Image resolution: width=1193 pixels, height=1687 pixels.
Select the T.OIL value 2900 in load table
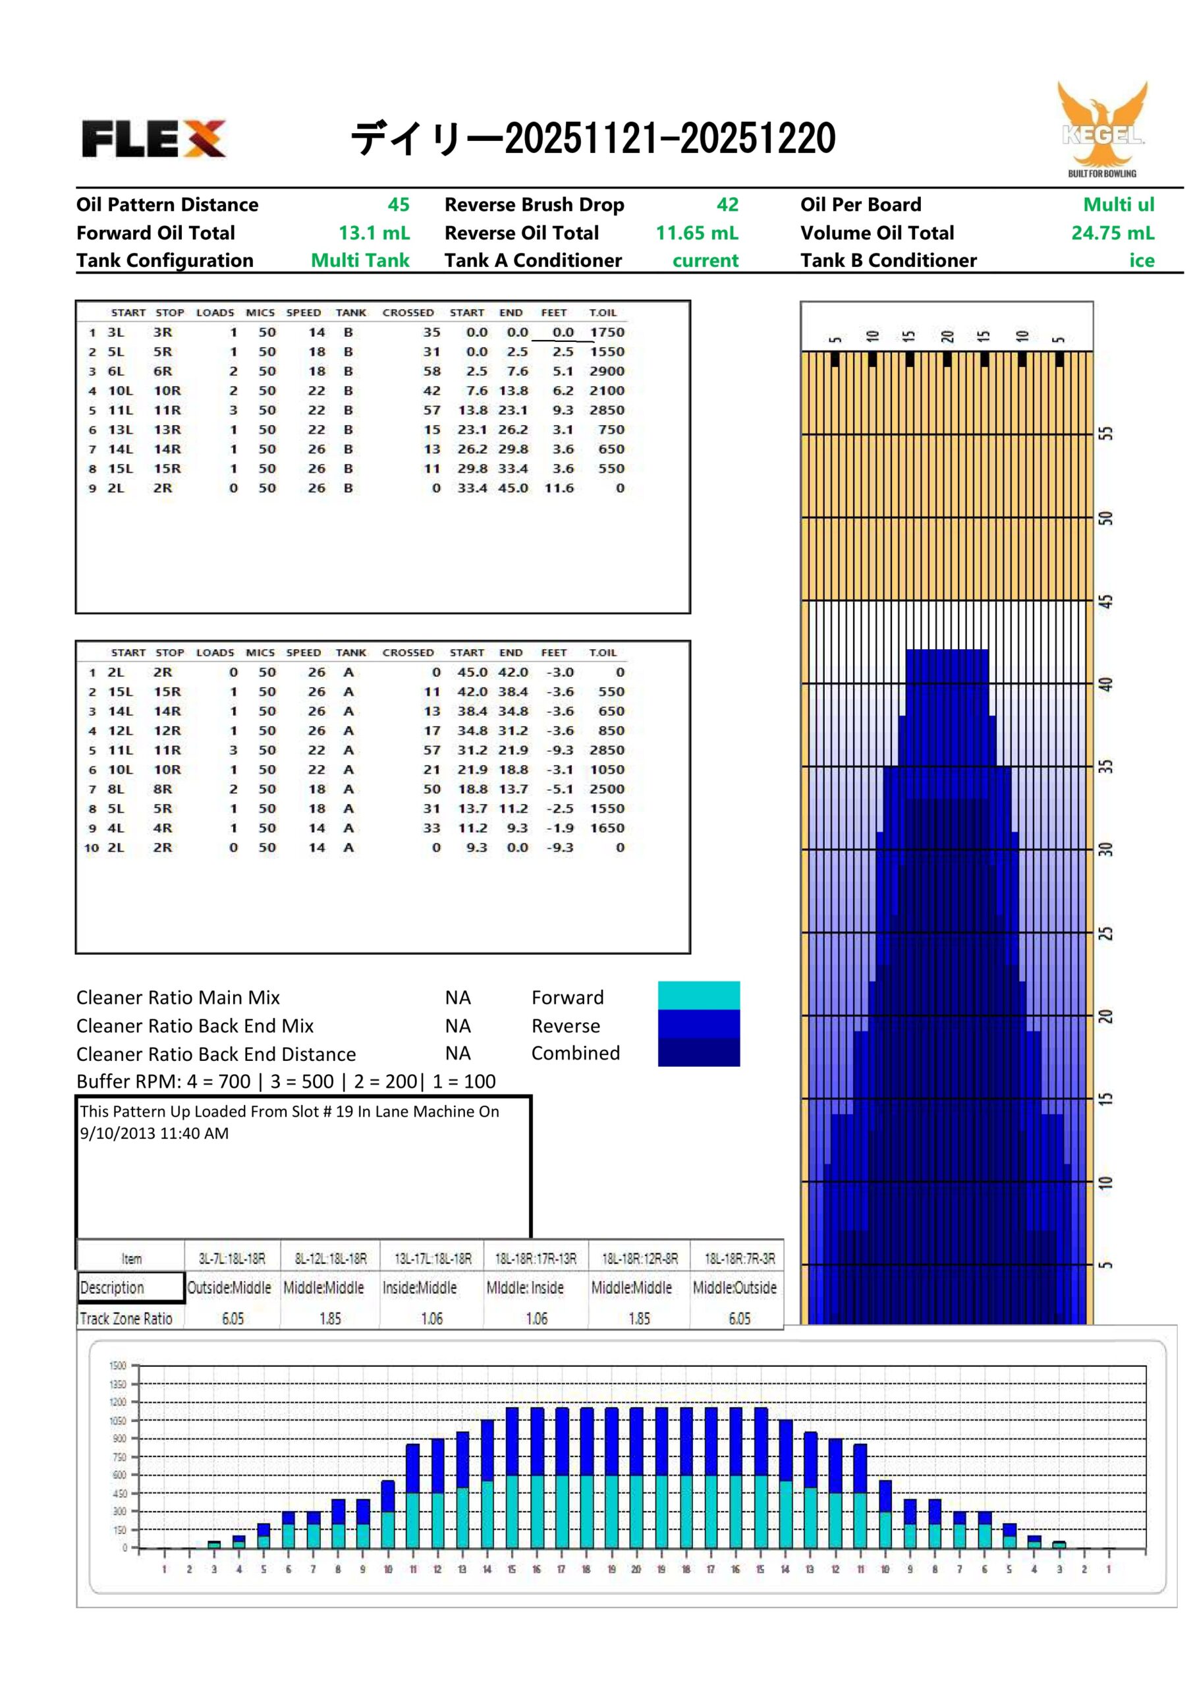(x=606, y=371)
